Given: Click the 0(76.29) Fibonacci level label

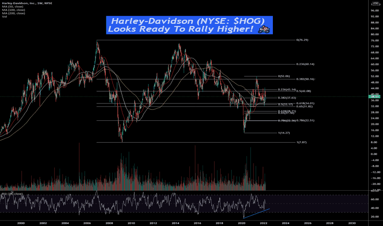Looking at the screenshot, I should [302, 40].
